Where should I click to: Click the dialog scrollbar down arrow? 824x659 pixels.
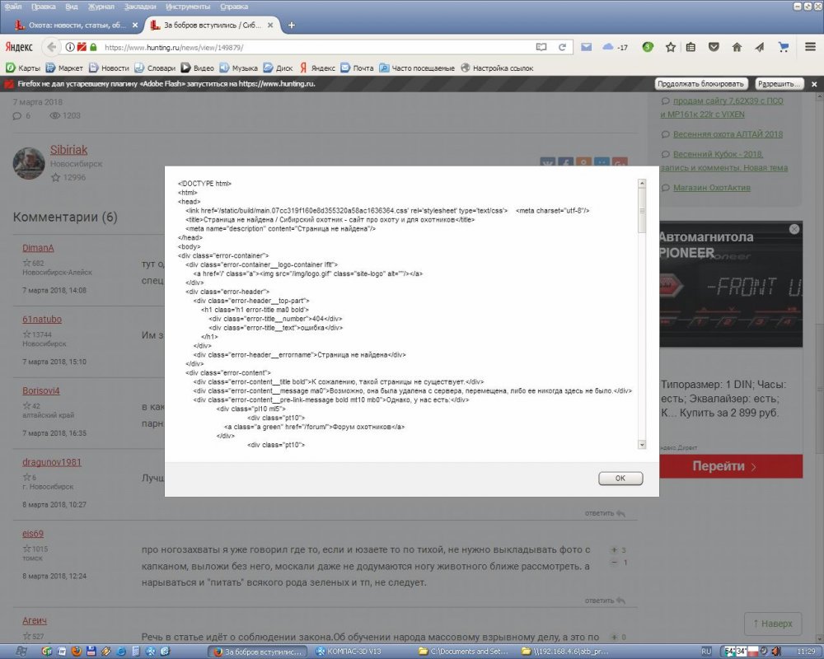tap(642, 444)
